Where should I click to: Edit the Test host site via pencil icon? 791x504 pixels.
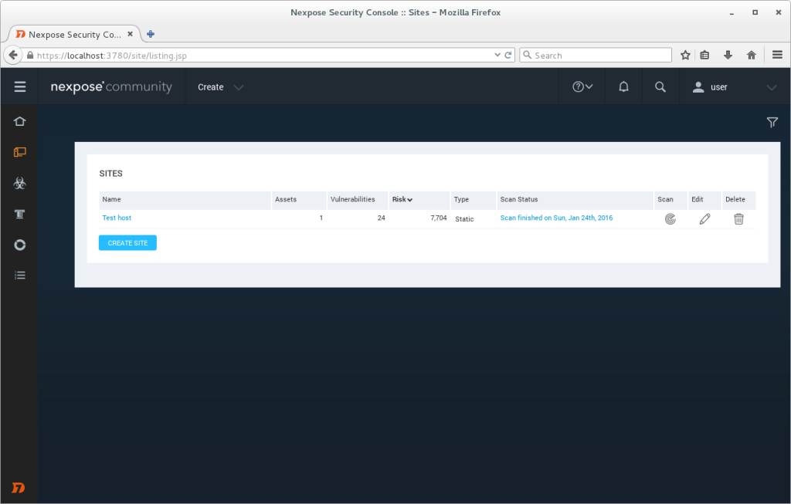point(704,218)
